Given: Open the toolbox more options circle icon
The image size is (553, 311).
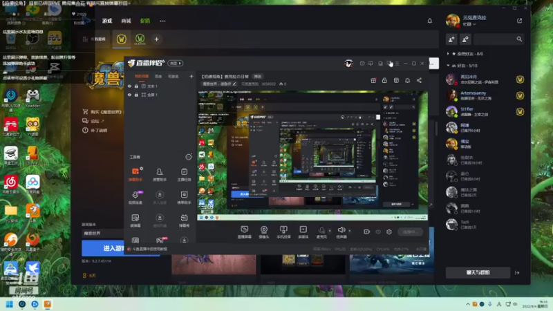Looking at the screenshot, I should point(189,157).
